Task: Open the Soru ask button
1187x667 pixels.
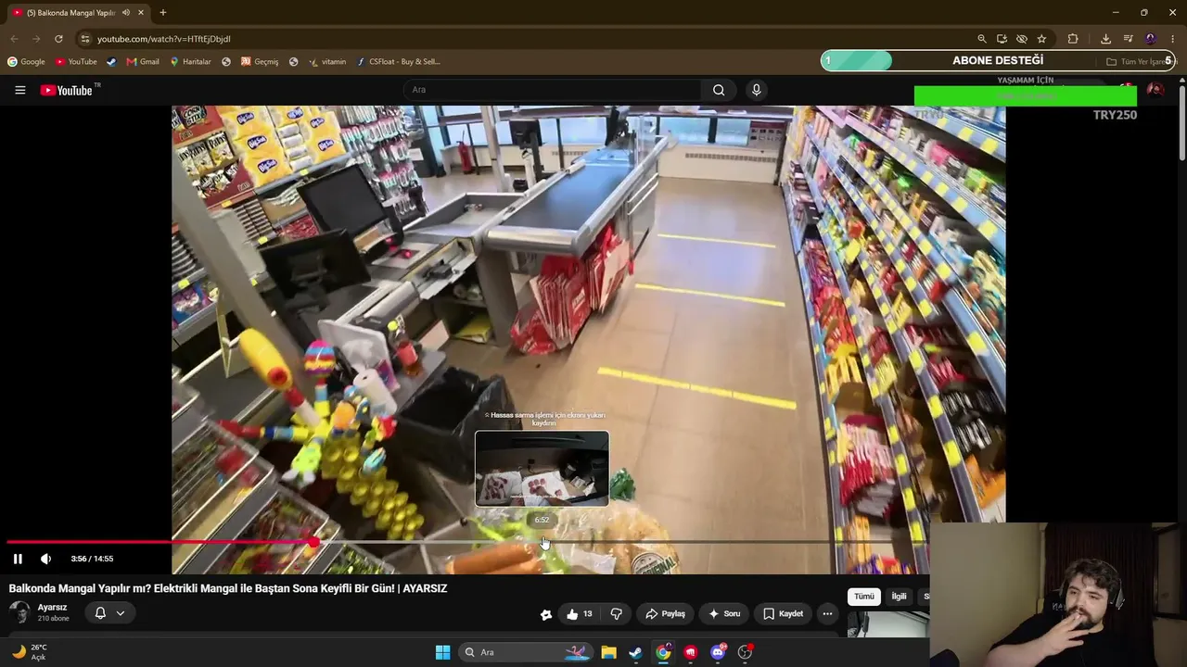Action: (724, 613)
